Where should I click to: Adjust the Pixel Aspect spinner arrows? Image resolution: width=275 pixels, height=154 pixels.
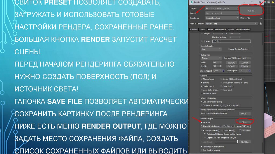point(247,71)
